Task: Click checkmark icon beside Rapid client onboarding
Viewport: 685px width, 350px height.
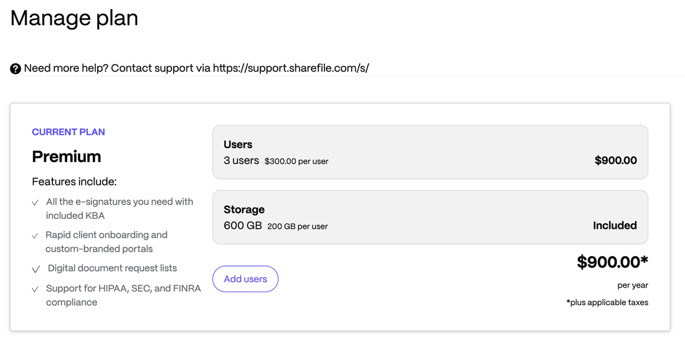Action: pyautogui.click(x=35, y=236)
